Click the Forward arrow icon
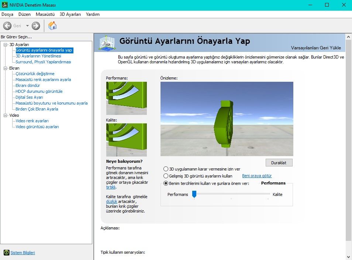This screenshot has height=260, width=352. pyautogui.click(x=36, y=26)
